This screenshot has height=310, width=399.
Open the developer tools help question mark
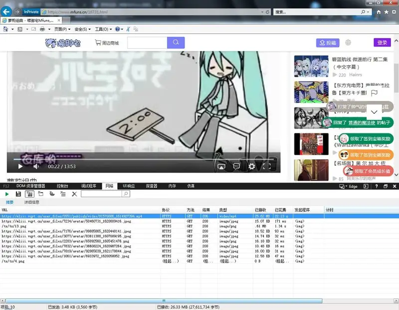[x=377, y=186]
